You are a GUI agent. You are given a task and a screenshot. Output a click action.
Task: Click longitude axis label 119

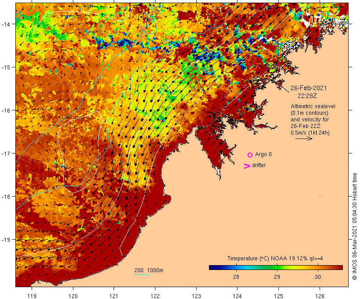(32, 296)
